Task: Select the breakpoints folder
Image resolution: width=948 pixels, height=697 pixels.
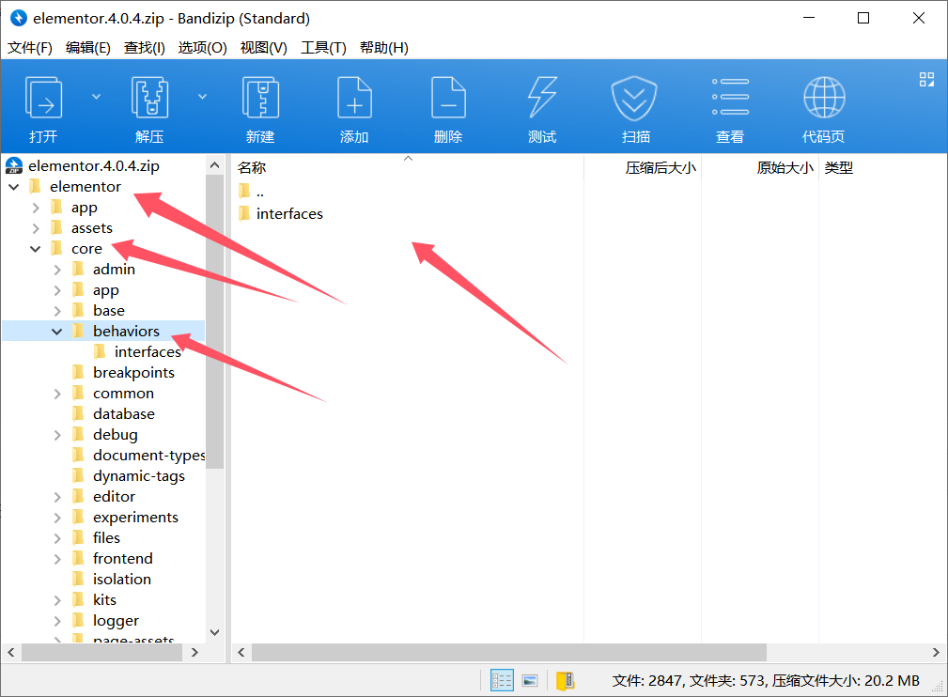Action: [133, 372]
